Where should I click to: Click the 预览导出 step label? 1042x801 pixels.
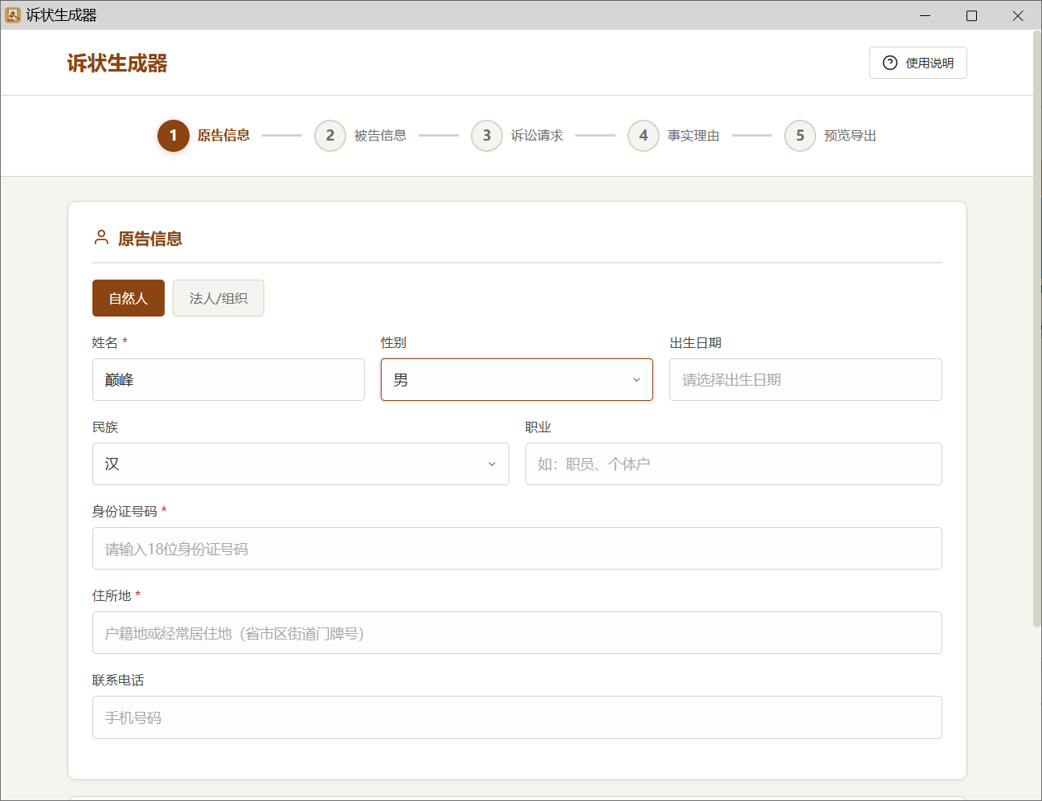tap(850, 136)
